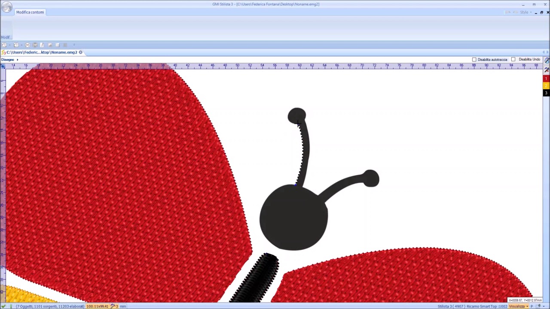Select black thread color 3

pos(546,93)
